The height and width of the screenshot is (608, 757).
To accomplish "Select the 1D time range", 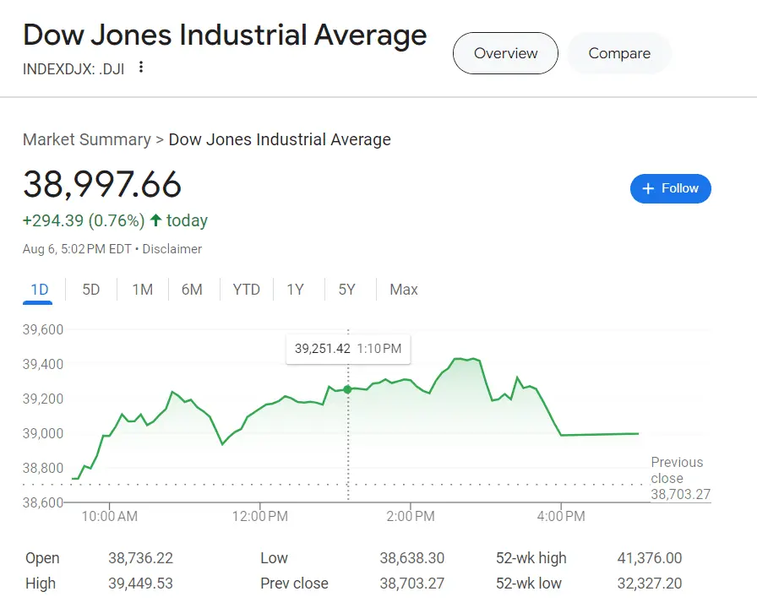I will [40, 290].
